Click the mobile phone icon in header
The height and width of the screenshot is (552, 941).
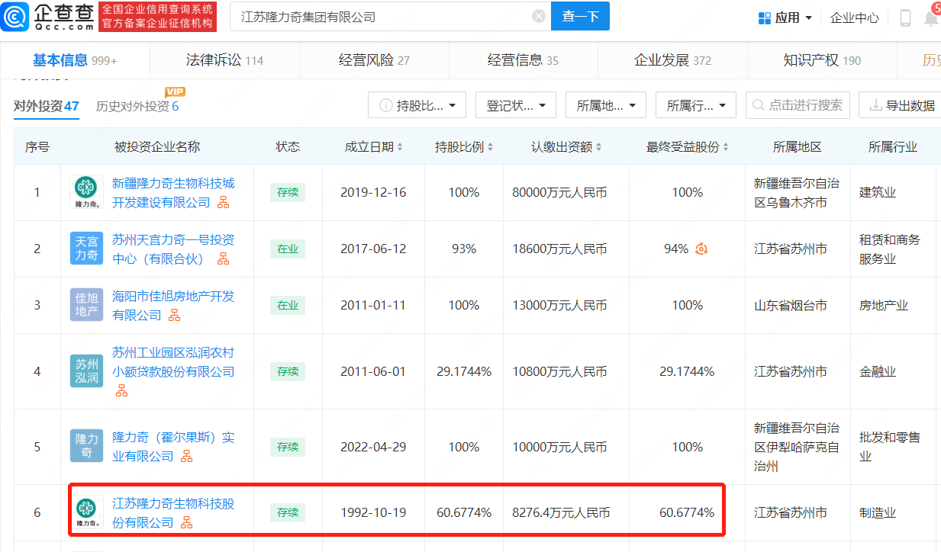point(905,18)
